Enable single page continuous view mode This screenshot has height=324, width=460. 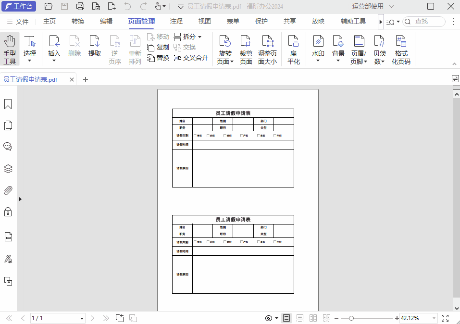[300, 318]
